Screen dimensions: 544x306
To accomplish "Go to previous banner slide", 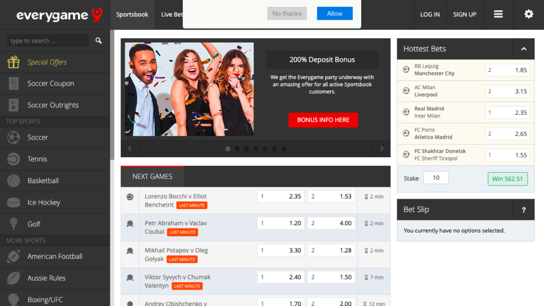I will point(130,149).
